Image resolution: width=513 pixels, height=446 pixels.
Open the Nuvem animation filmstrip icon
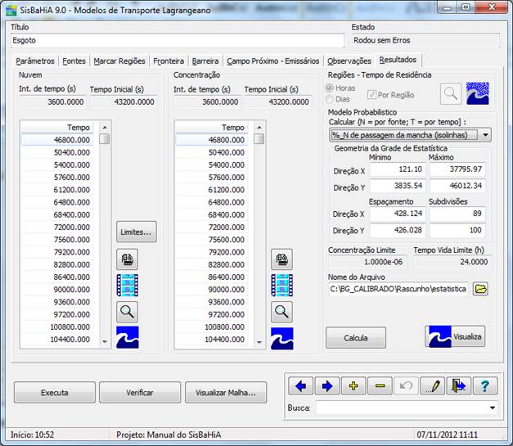128,286
